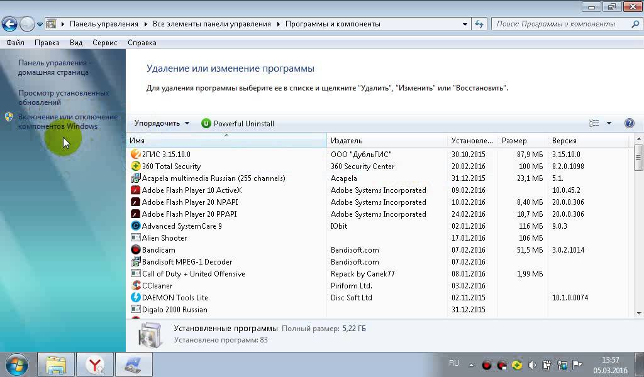Click the Forward navigation arrow
644x377 pixels.
point(27,25)
